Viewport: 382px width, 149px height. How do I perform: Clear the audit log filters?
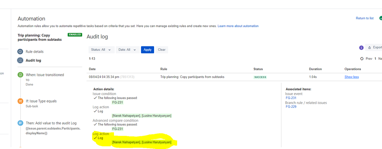[161, 50]
